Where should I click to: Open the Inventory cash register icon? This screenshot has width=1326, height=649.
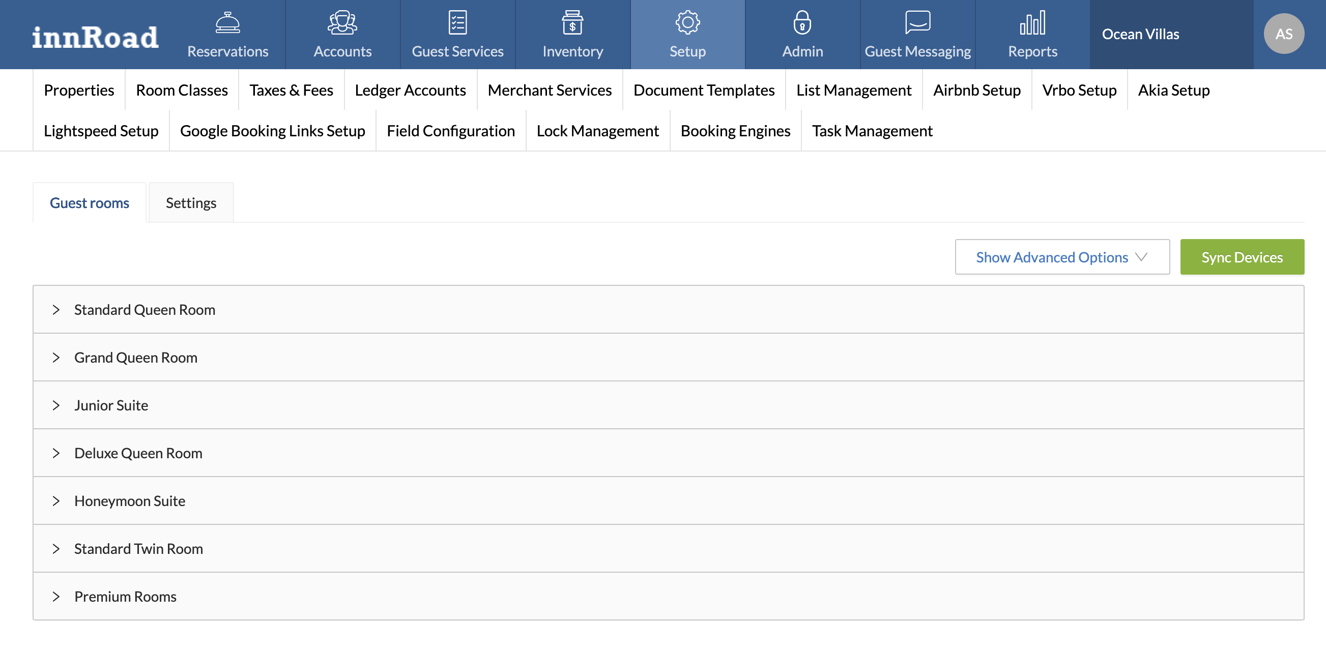coord(572,23)
